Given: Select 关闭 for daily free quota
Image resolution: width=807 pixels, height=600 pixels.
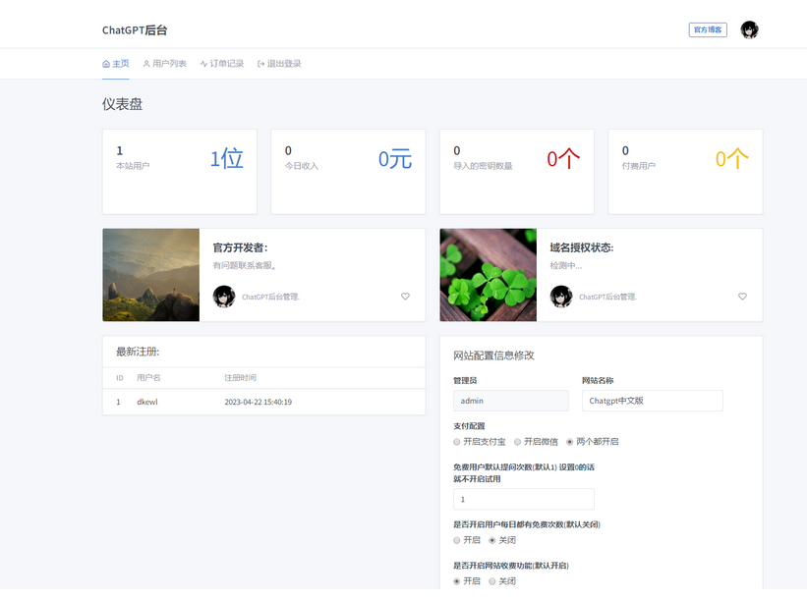Looking at the screenshot, I should 492,540.
